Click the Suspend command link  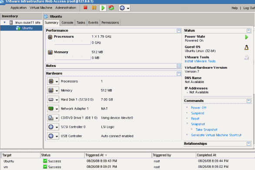[x=198, y=113]
